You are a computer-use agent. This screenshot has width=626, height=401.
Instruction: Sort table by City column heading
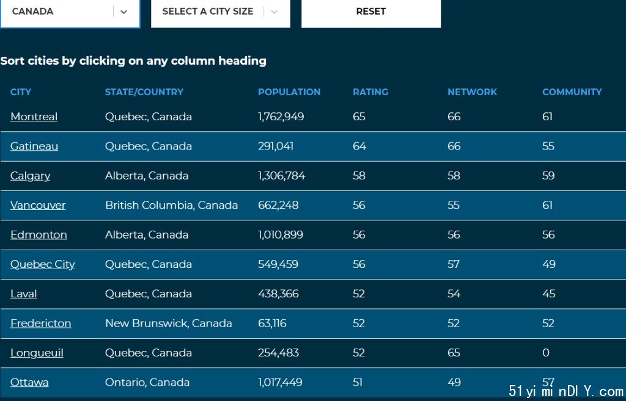click(21, 92)
